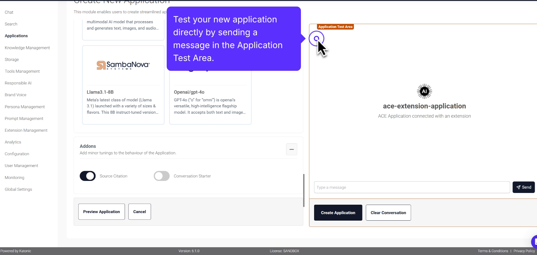The width and height of the screenshot is (537, 255).
Task: Collapse the Addons section
Action: 291,149
